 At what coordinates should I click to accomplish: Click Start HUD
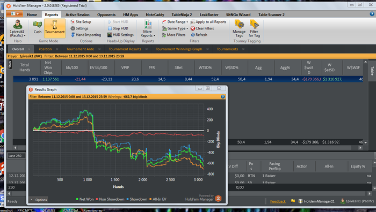pyautogui.click(x=118, y=22)
